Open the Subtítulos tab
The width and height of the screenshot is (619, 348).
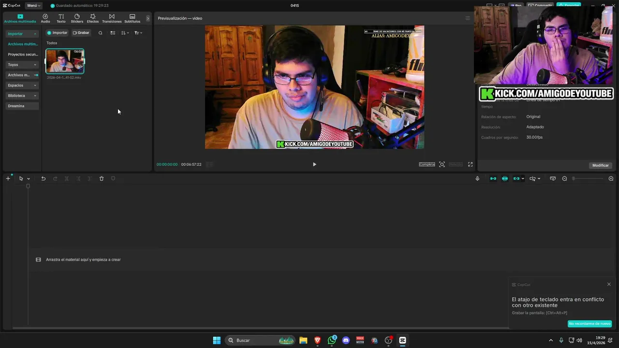[x=133, y=18]
